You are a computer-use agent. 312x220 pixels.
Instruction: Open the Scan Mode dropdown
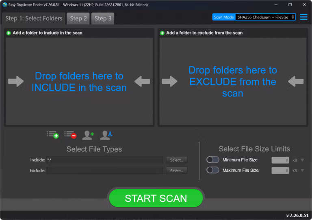click(x=265, y=17)
